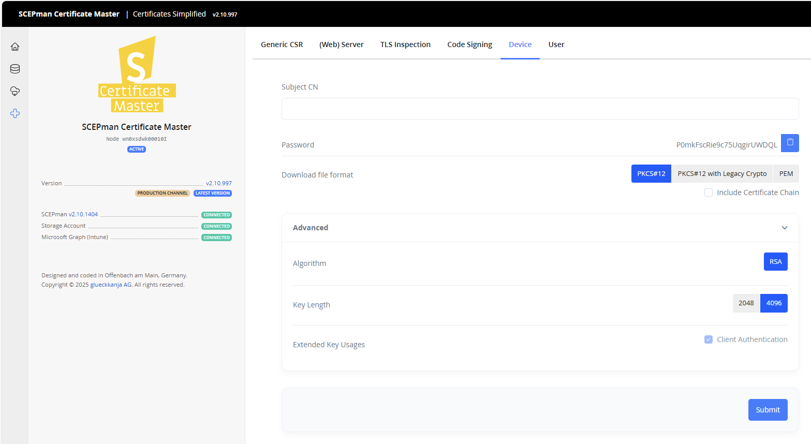This screenshot has height=444, width=811.
Task: Click the home icon in the sidebar
Action: point(15,47)
